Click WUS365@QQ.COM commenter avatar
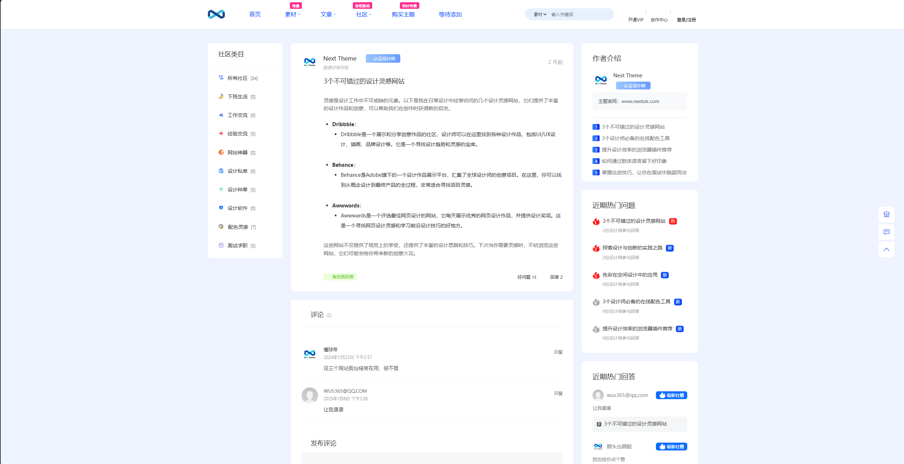 click(x=310, y=395)
